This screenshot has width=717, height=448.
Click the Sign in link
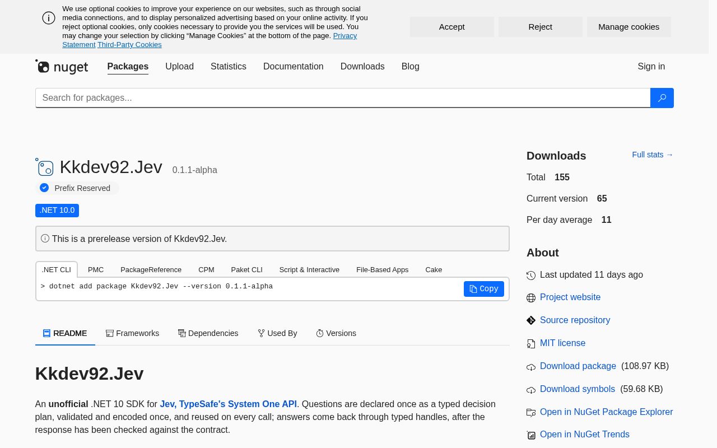click(x=651, y=67)
